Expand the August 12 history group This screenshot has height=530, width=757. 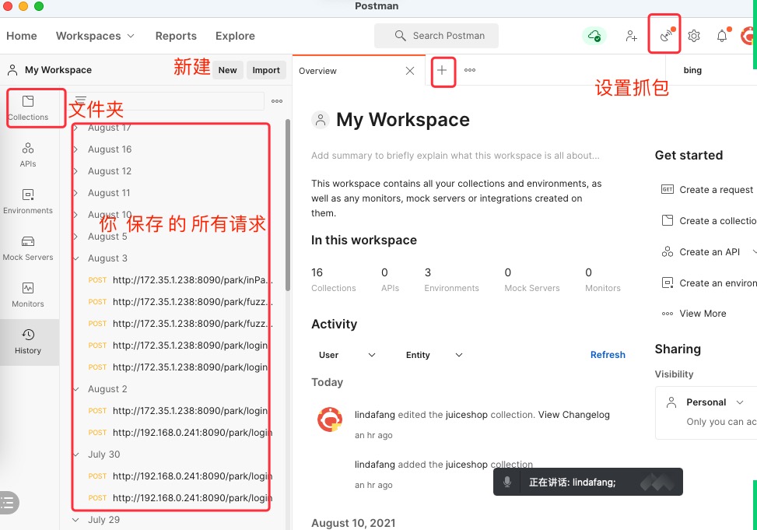75,171
